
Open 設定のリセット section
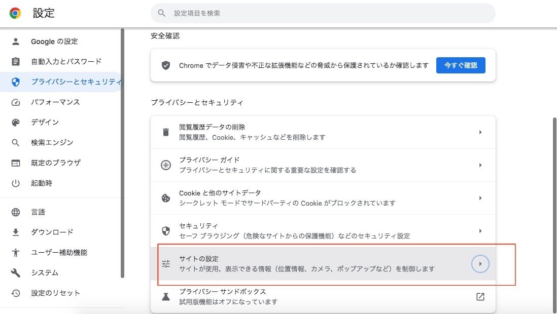pyautogui.click(x=55, y=293)
